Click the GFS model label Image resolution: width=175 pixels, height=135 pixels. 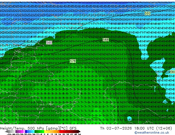pyautogui.click(x=73, y=128)
